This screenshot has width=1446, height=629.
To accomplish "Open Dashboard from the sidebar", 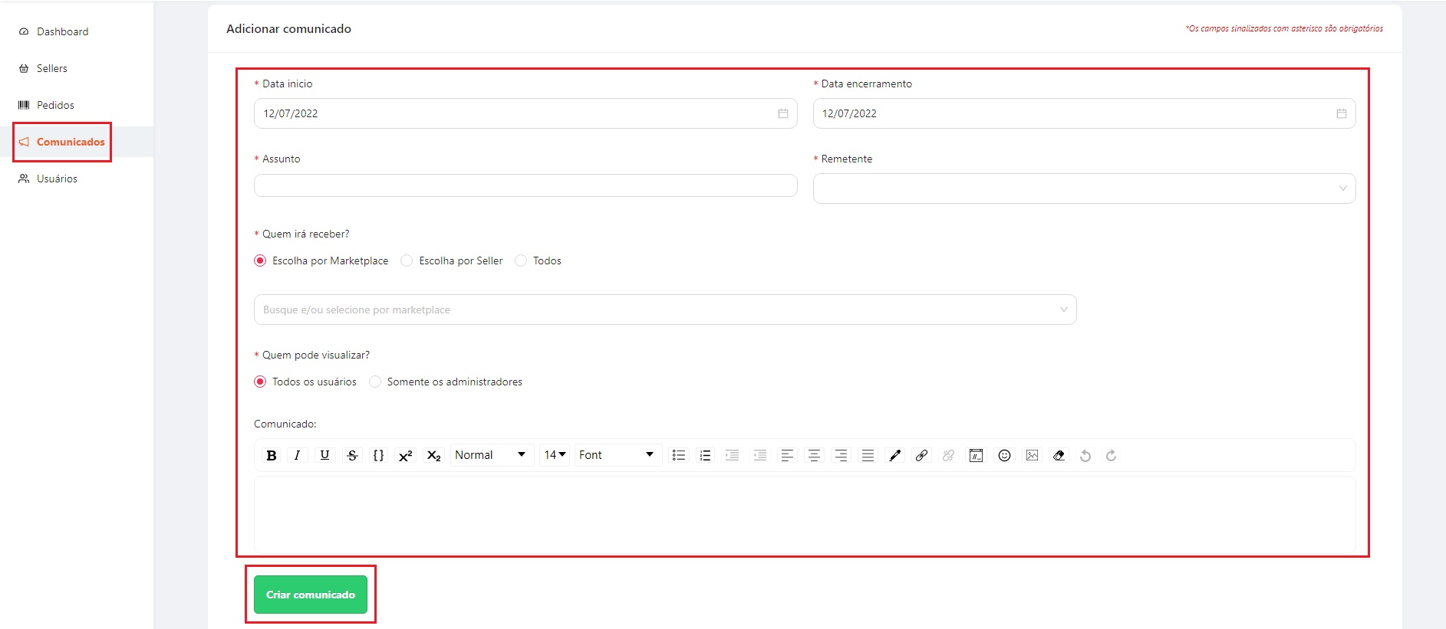I will tap(62, 31).
